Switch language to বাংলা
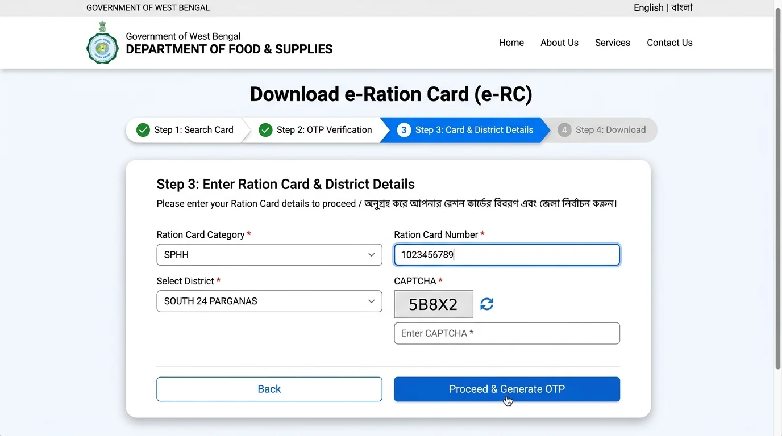This screenshot has height=436, width=782. coord(682,8)
